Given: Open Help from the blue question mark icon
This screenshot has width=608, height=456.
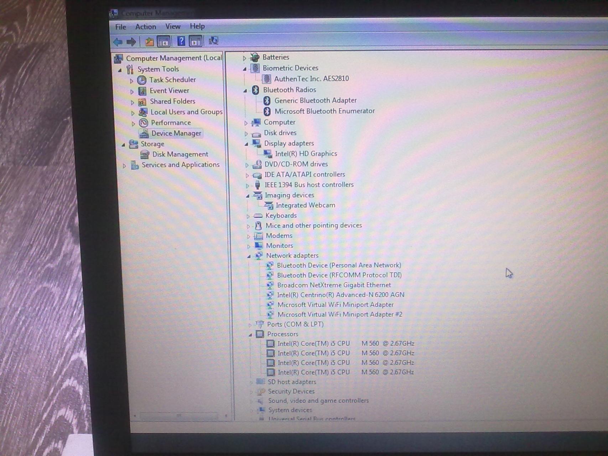Looking at the screenshot, I should tap(181, 41).
